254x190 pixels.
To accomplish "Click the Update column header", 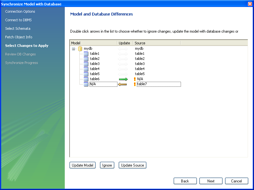I will (x=124, y=43).
